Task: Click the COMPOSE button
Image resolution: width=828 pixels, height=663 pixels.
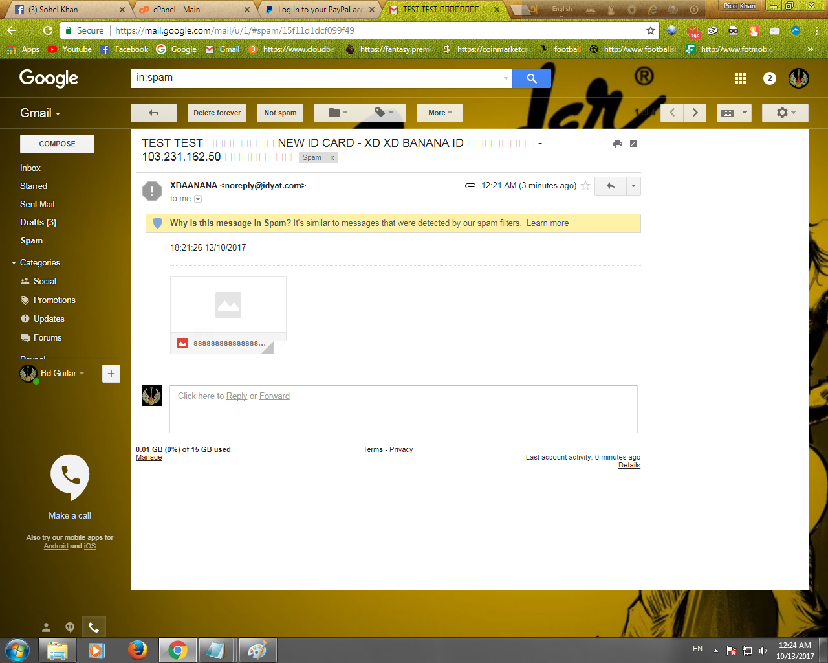Action: coord(57,144)
